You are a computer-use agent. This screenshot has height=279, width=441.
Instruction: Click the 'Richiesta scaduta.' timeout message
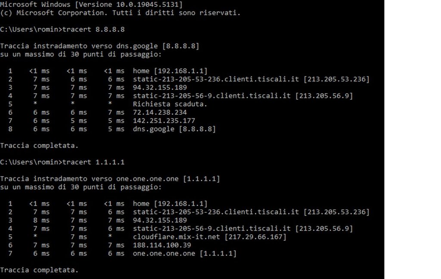coord(170,104)
